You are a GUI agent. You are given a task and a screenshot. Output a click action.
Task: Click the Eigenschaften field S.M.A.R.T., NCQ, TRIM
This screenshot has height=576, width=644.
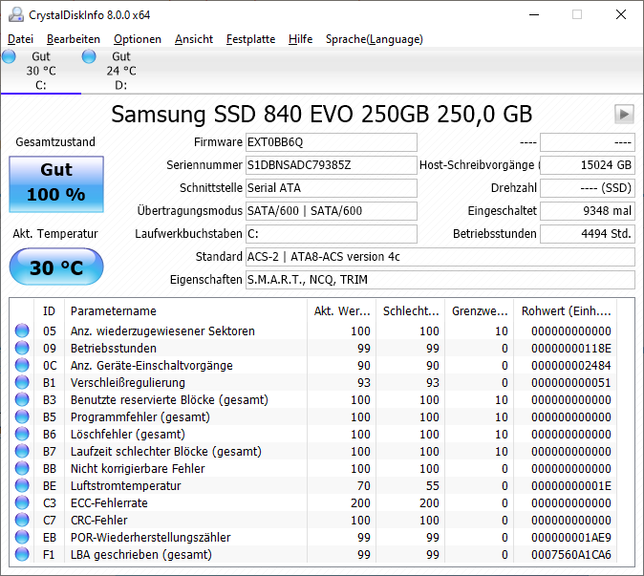click(440, 280)
